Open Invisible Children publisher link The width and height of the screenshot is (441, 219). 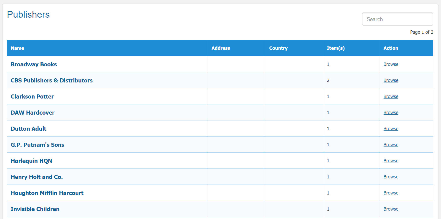coord(35,209)
